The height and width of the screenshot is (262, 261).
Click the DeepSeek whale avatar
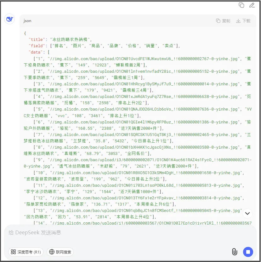coord(9,19)
